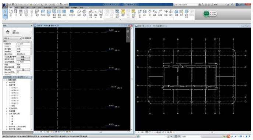Image resolution: width=253 pixels, height=140 pixels.
Task: Collapse the 楼层平面 floor plans tree node
Action: pyautogui.click(x=7, y=85)
